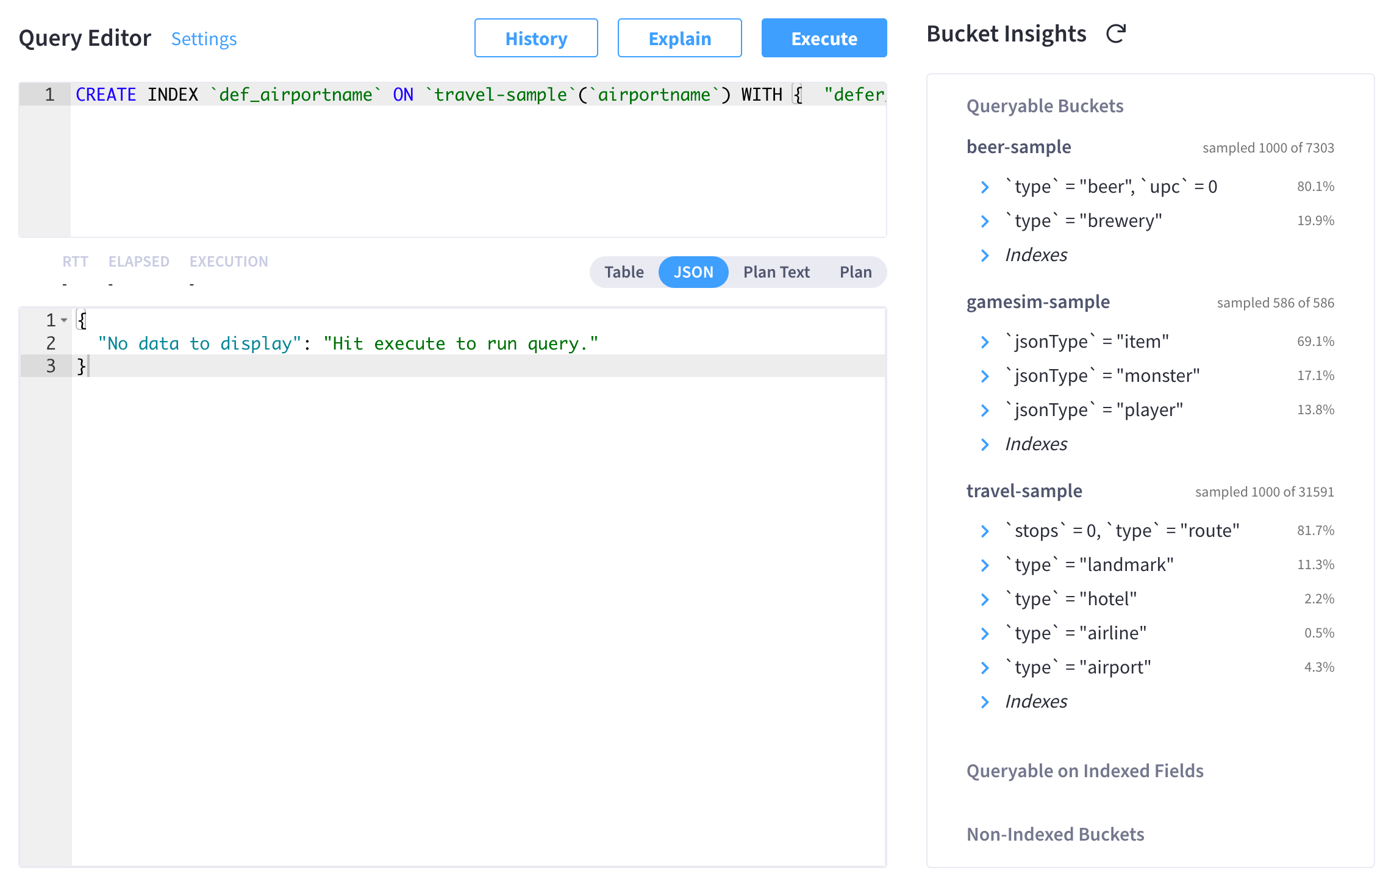
Task: Switch results to Table view
Action: pos(623,272)
